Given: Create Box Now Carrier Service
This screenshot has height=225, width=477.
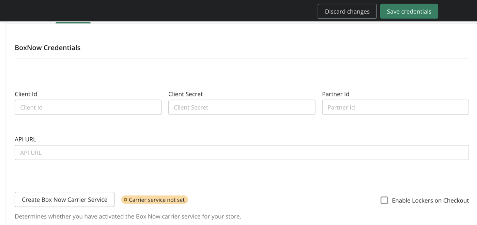Looking at the screenshot, I should coord(64,200).
